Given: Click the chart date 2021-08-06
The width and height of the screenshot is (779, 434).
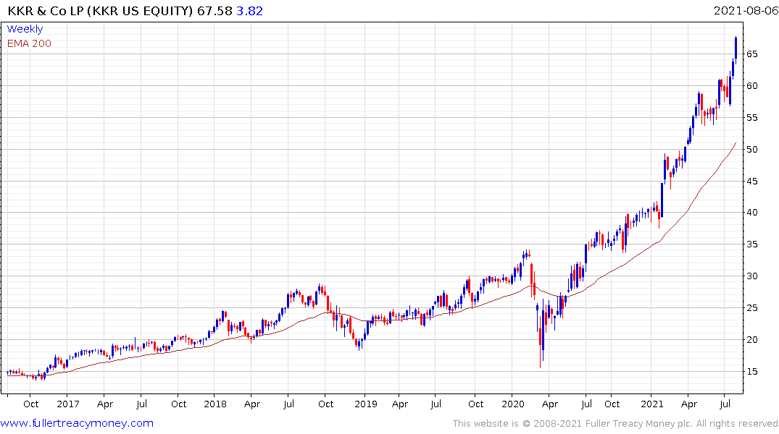Looking at the screenshot, I should 746,11.
